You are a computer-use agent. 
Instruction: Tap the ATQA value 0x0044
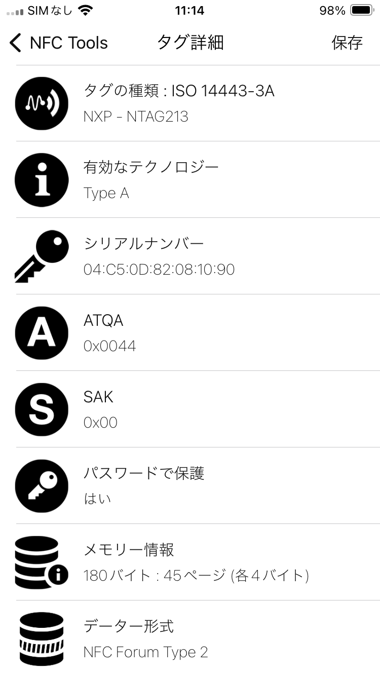(110, 346)
